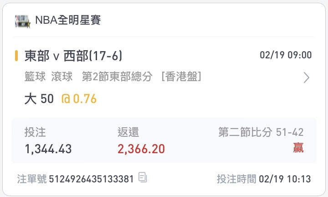Click the 籃球 sport category label
This screenshot has width=328, height=197.
tap(35, 77)
